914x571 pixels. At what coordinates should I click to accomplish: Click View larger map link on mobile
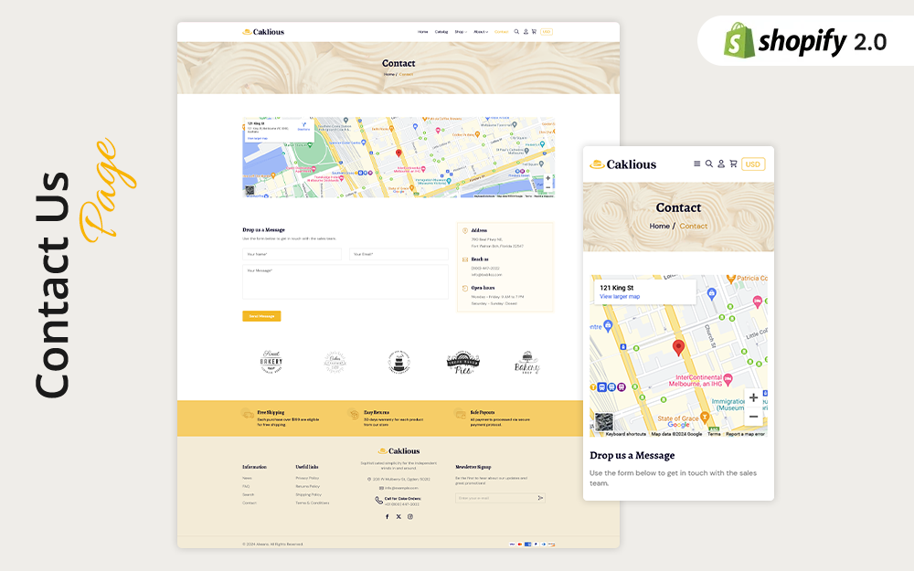click(x=620, y=297)
